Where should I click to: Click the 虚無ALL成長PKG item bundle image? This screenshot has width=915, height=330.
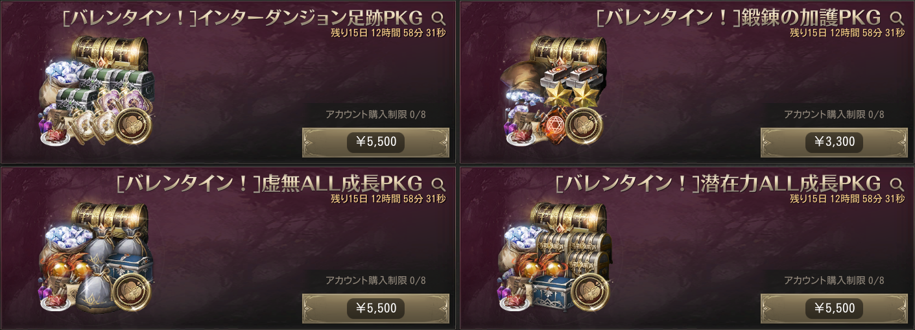click(x=97, y=257)
